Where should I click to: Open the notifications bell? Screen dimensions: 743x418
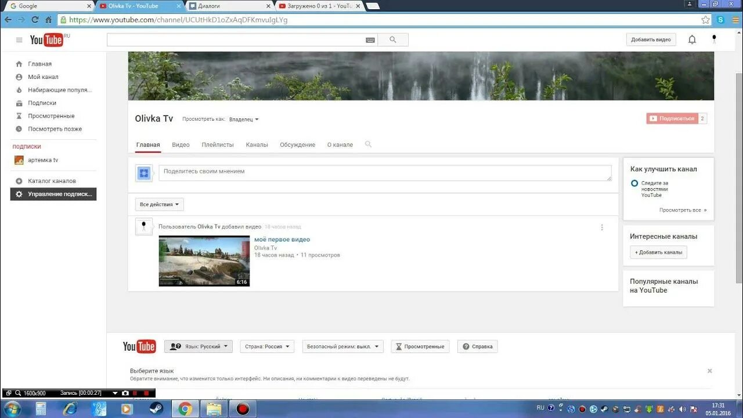692,39
